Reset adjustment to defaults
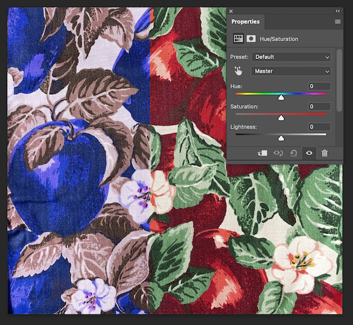 click(293, 153)
